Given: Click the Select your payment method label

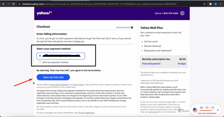Looking at the screenshot, I should (53, 49).
